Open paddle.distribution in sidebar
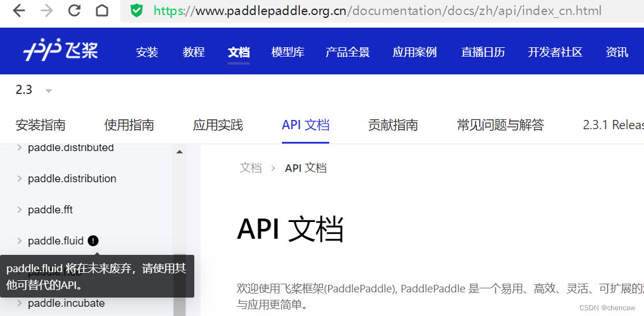Screen dimensions: 644x316 [x=72, y=179]
